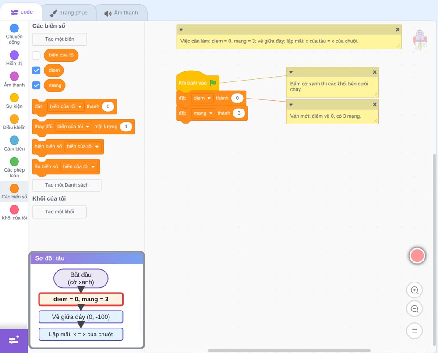The width and height of the screenshot is (438, 353).
Task: Click the pink round button above zoom controls
Action: [417, 255]
